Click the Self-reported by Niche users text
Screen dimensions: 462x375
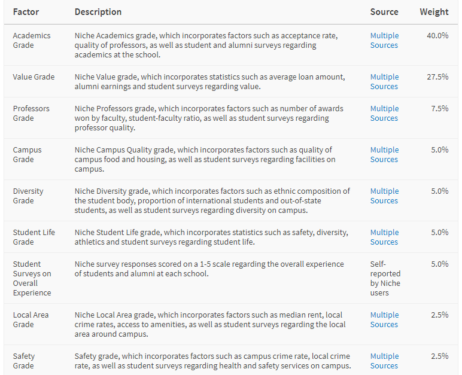click(x=385, y=278)
